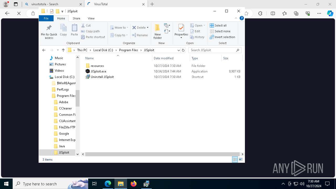The image size is (336, 189).
Task: Refresh the JJSploit folder view
Action: click(183, 50)
